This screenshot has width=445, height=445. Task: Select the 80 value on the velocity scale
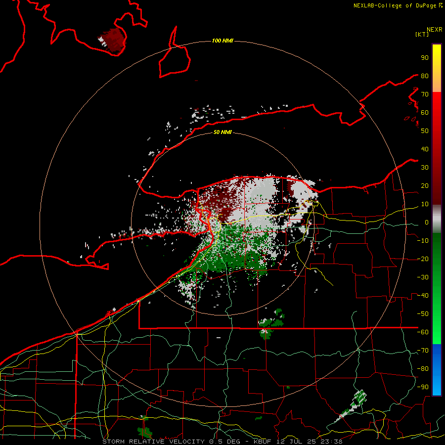[x=425, y=76]
